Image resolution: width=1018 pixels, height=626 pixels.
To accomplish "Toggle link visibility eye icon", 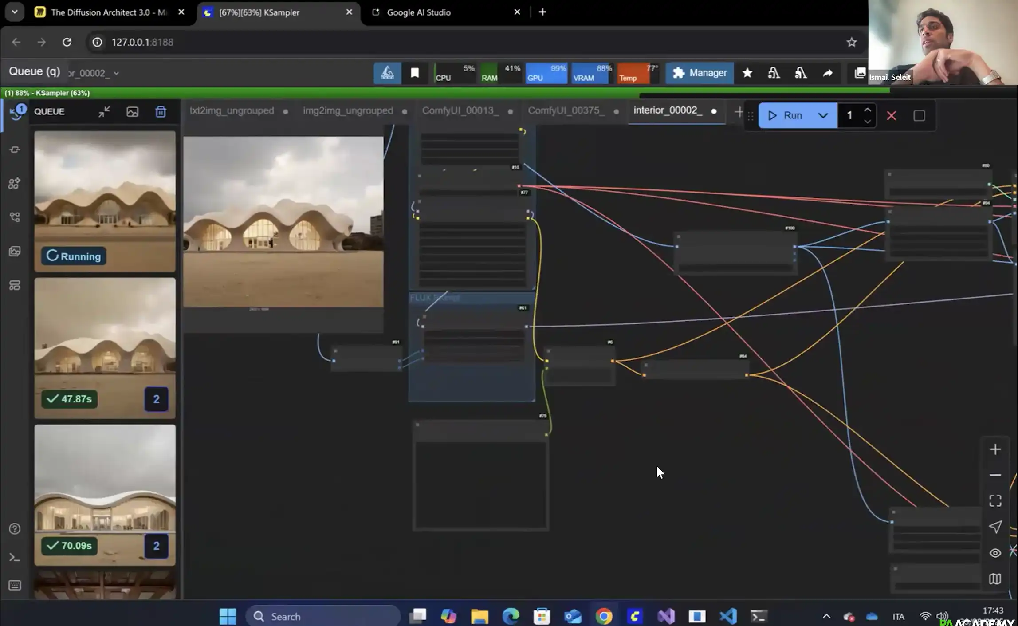I will 995,553.
